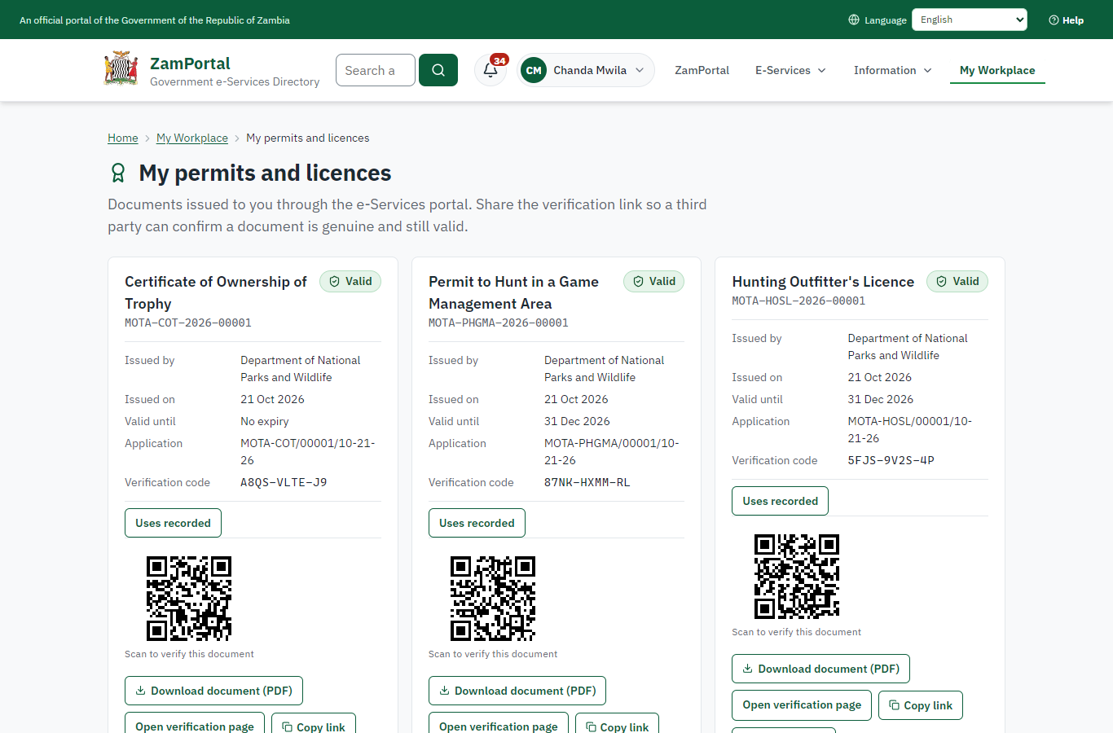Screen dimensions: 1113x733
Task: Open the ZamPortal nav item
Action: pyautogui.click(x=702, y=70)
